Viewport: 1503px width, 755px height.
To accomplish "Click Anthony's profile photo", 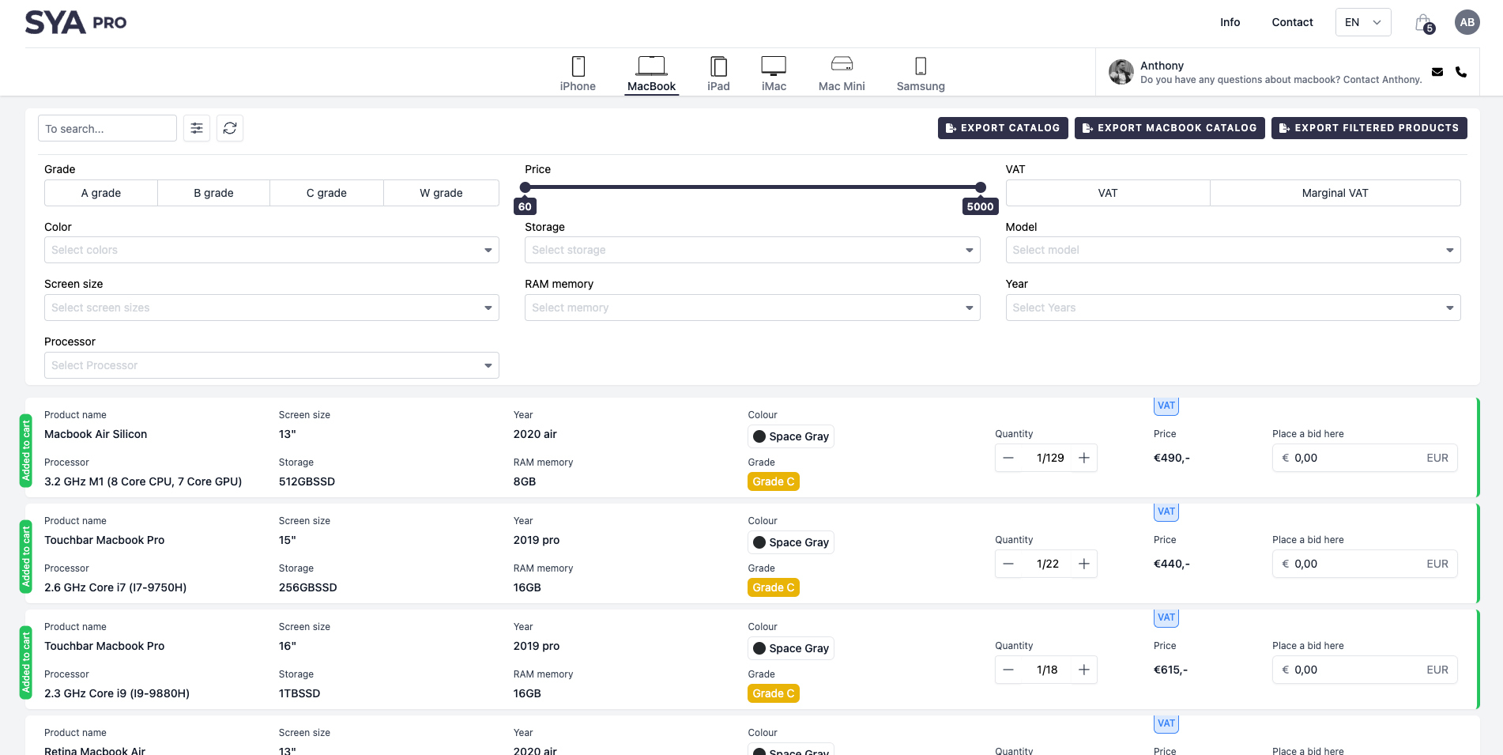I will click(x=1121, y=72).
